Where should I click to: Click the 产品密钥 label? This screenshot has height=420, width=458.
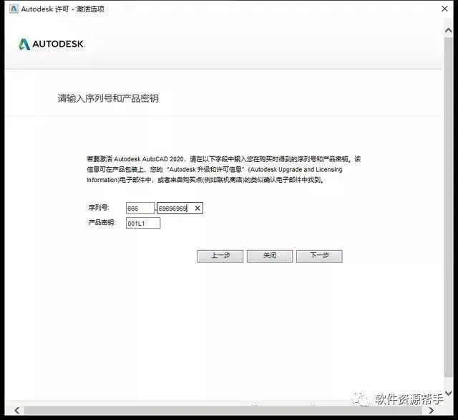(102, 222)
